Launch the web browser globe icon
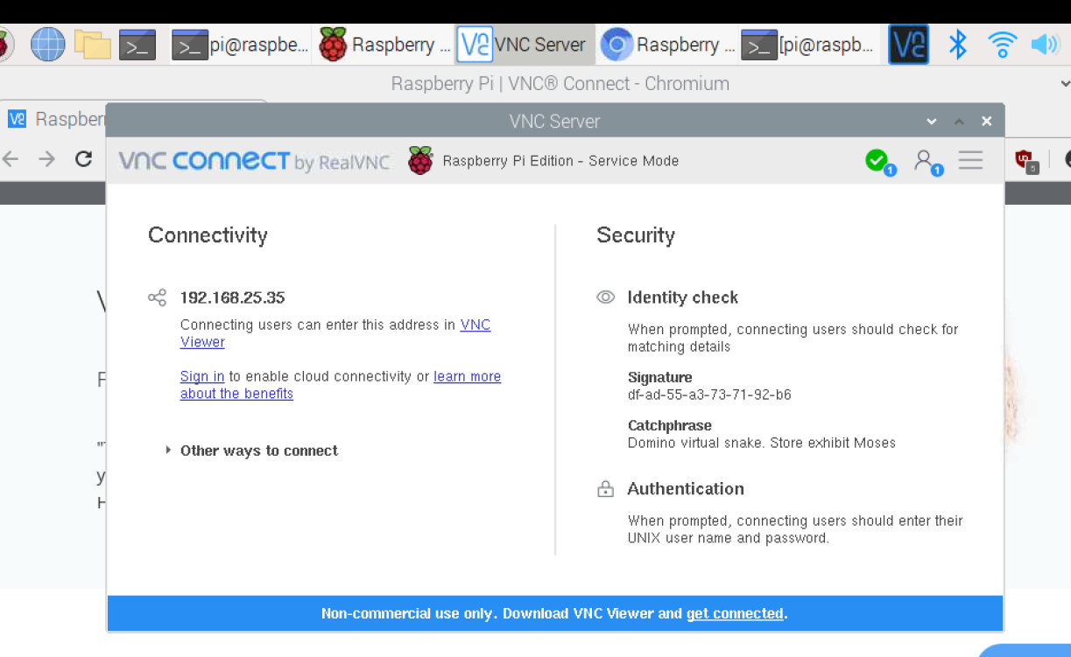Image resolution: width=1071 pixels, height=657 pixels. [x=47, y=44]
